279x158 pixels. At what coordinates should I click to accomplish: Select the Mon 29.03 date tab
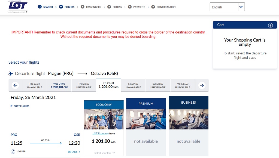183,85
